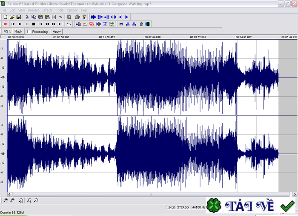298x216 pixels.
Task: Click the trash can delete icon
Action: pos(141,24)
